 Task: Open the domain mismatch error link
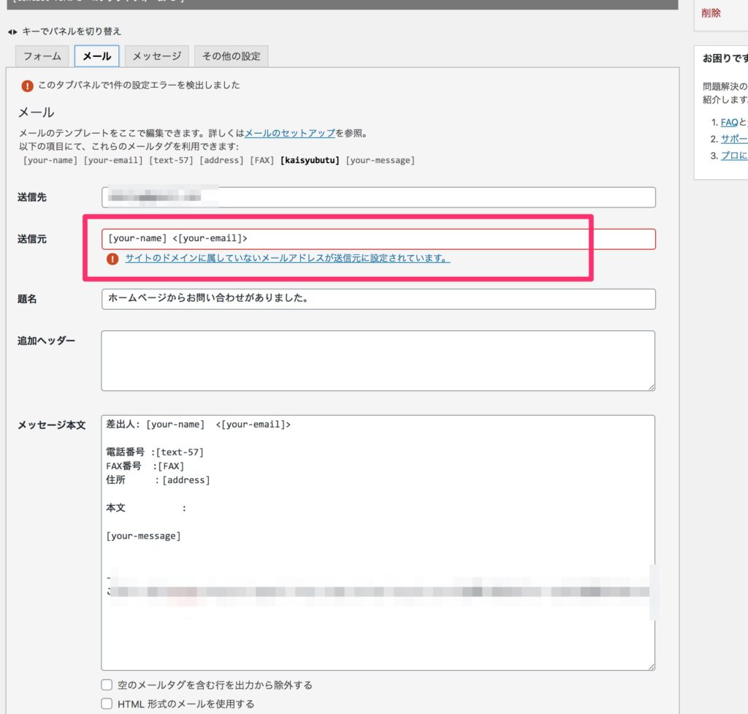287,259
